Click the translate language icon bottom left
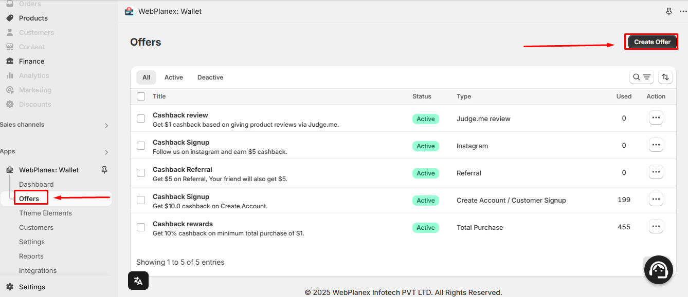This screenshot has height=297, width=688. click(138, 281)
